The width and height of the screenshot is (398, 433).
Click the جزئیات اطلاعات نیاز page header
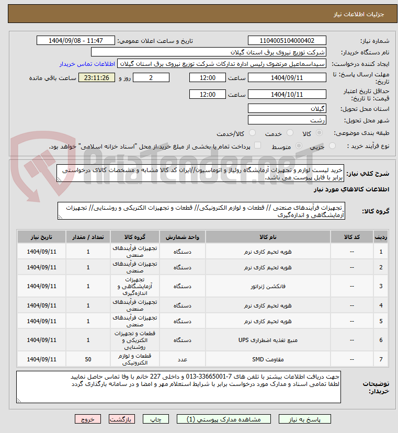point(359,14)
